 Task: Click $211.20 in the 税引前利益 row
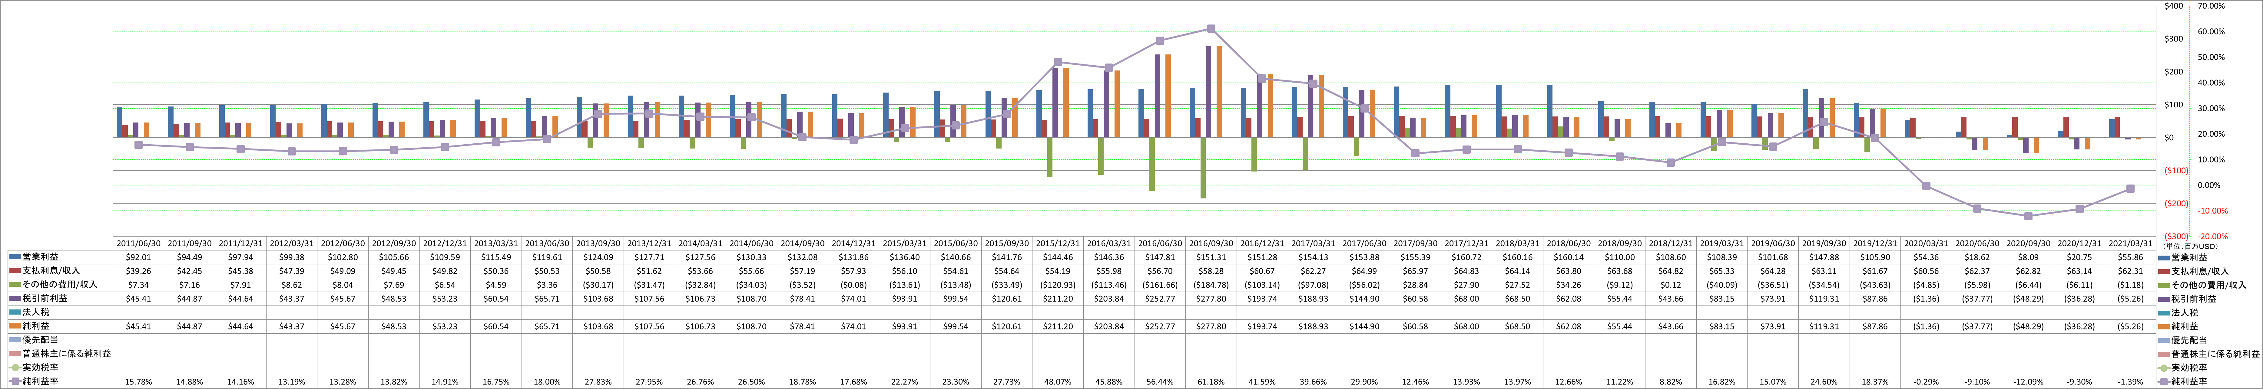[x=1058, y=299]
